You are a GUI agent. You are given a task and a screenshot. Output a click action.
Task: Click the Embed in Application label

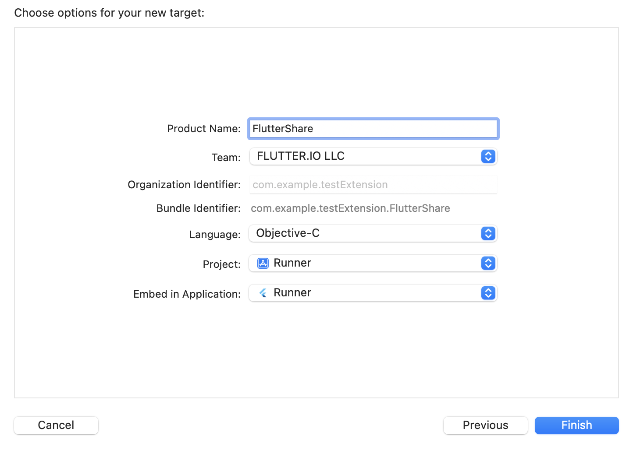(x=187, y=294)
